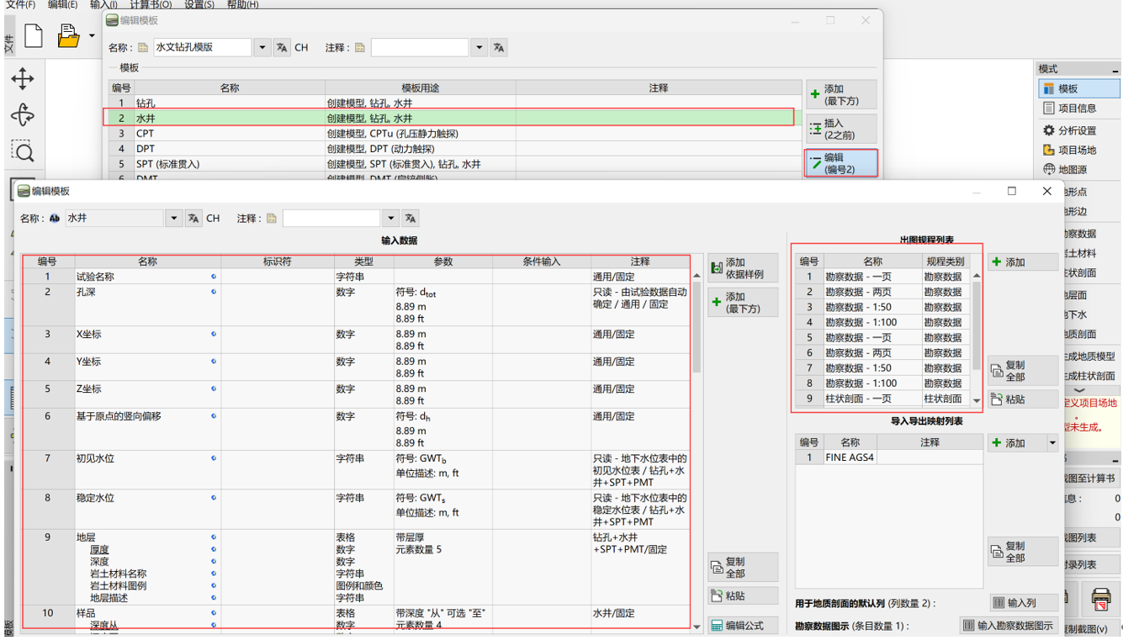Viewport: 1123px width, 640px height.
Task: Click 编辑公式 calculator button
Action: tap(743, 626)
